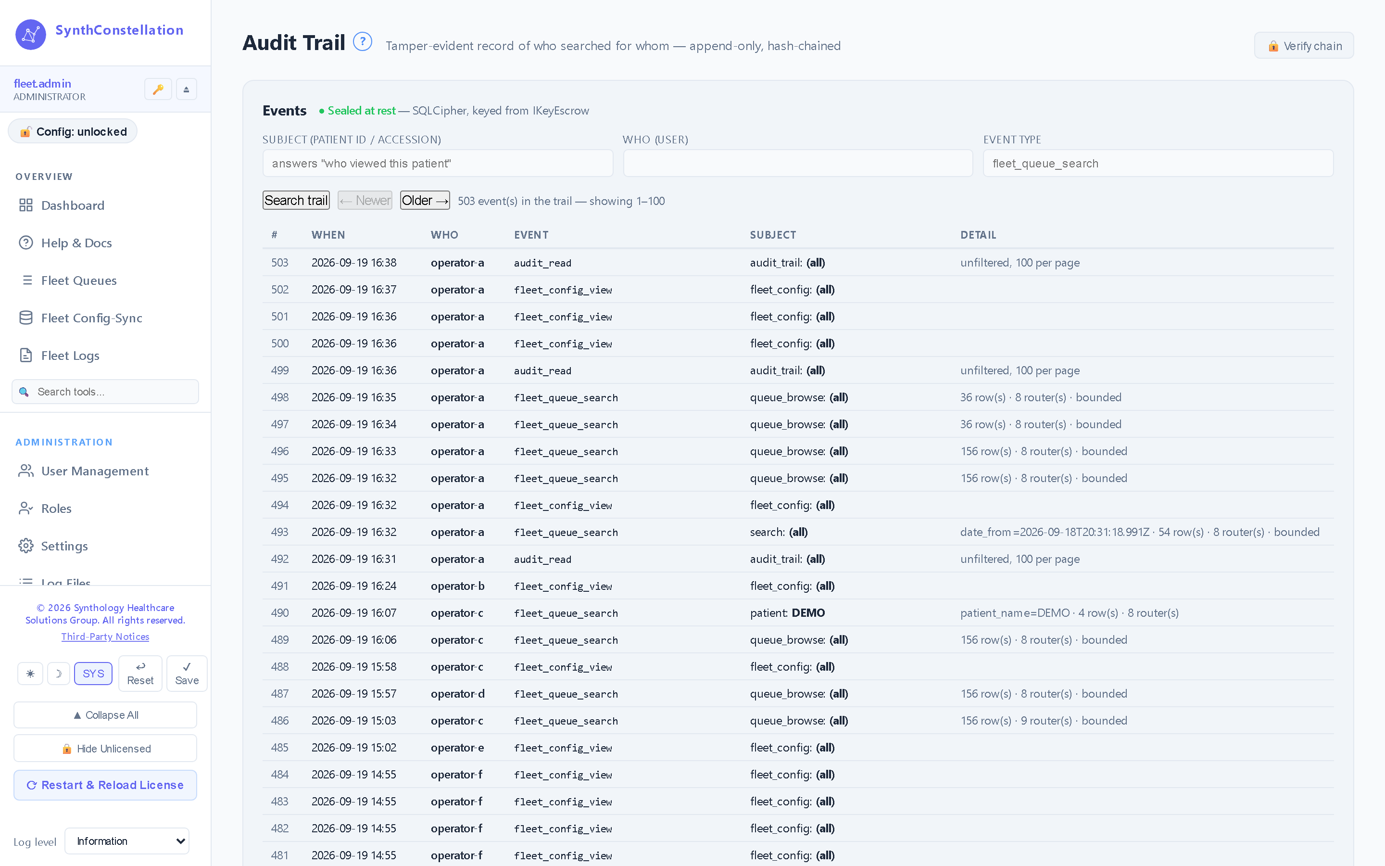This screenshot has width=1385, height=866.
Task: Switch to dark theme moon toggle
Action: pyautogui.click(x=58, y=674)
